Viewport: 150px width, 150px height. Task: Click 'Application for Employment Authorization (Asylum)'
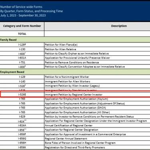(76, 99)
